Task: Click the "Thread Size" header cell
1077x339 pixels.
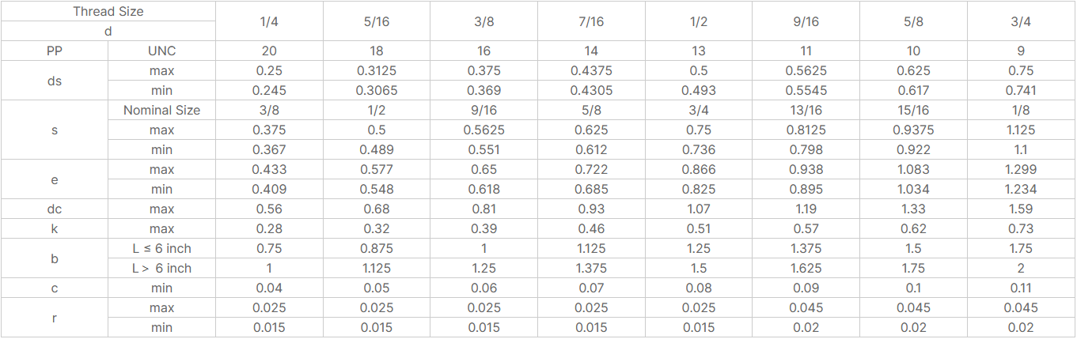Action: click(x=108, y=12)
